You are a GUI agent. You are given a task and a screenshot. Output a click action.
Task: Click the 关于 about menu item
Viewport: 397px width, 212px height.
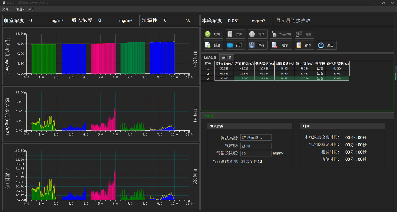(31, 9)
